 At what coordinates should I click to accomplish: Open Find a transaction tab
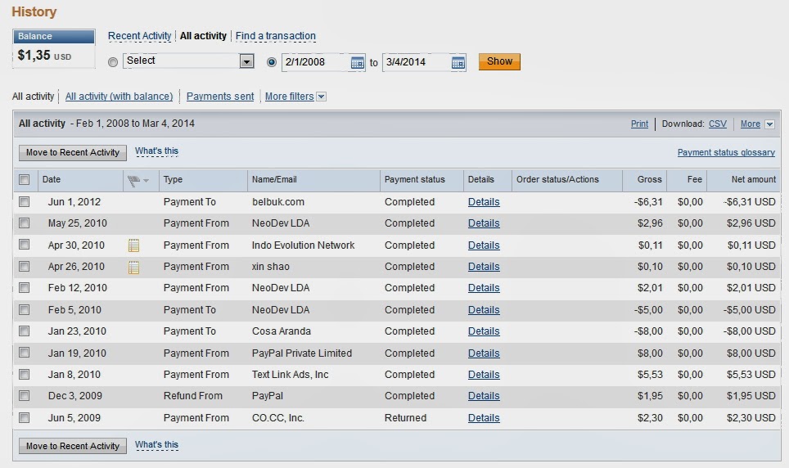tap(276, 36)
